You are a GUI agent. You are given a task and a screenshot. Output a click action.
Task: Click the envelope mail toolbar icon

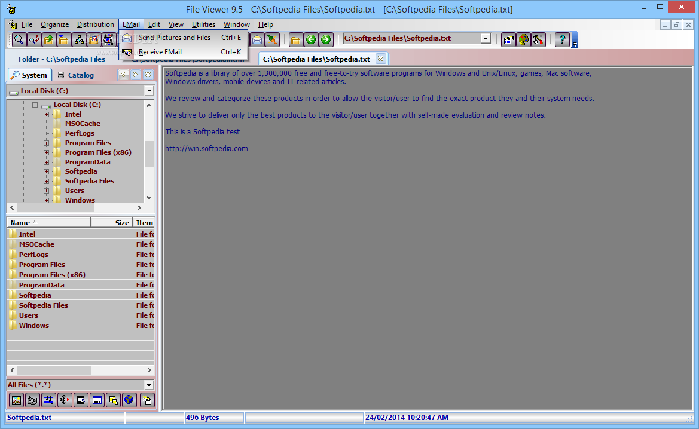pyautogui.click(x=257, y=39)
